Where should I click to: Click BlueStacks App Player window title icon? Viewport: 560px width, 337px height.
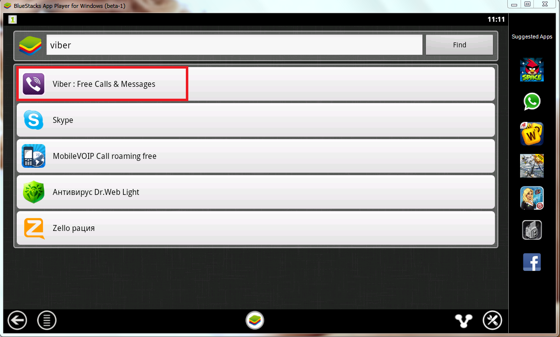click(x=7, y=6)
